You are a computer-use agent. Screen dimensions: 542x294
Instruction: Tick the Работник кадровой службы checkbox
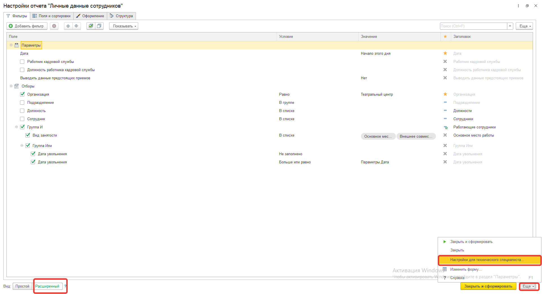pyautogui.click(x=22, y=62)
